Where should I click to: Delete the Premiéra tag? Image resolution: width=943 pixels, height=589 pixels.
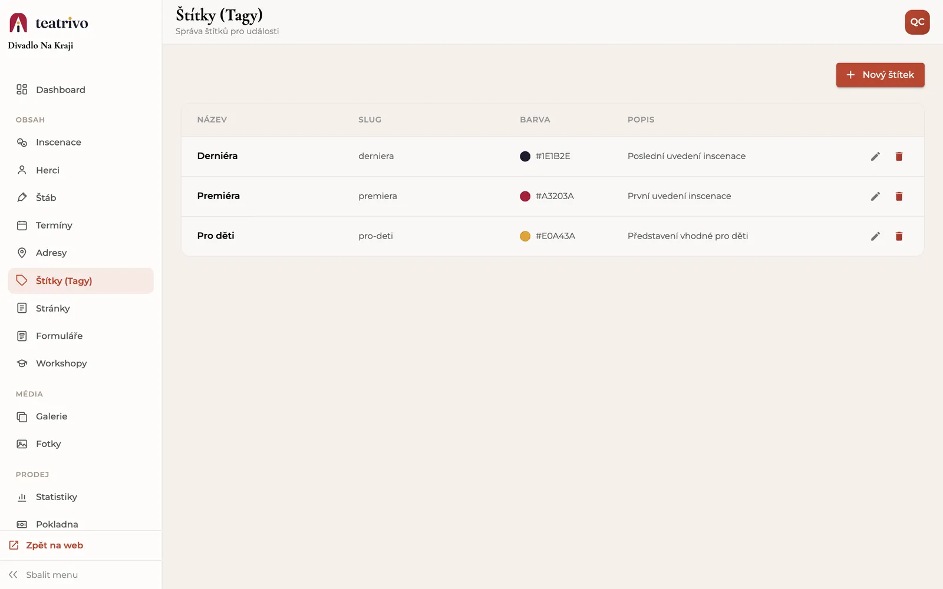[x=899, y=196]
